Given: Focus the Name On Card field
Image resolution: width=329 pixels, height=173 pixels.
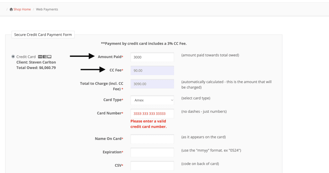Looking at the screenshot, I should [x=152, y=139].
